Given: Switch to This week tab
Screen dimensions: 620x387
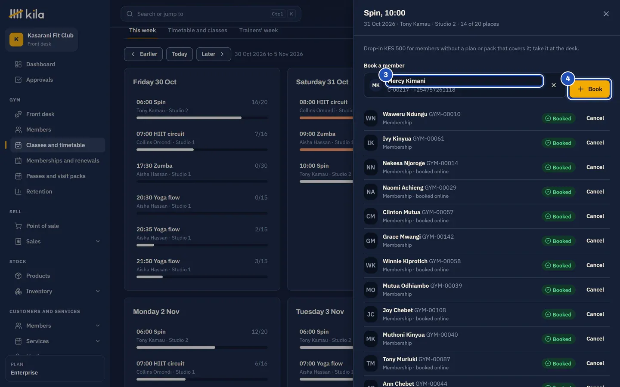Looking at the screenshot, I should click(143, 31).
